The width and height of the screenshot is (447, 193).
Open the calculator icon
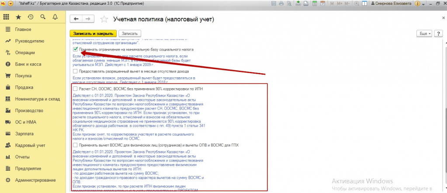click(x=315, y=3)
